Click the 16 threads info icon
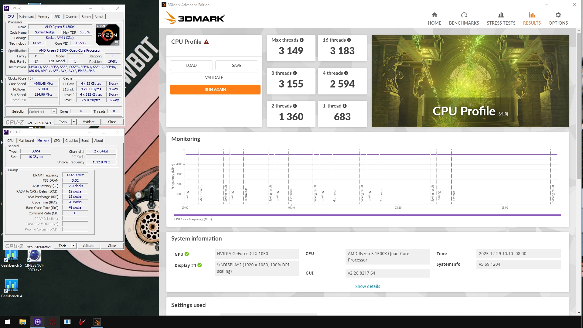 coord(349,40)
